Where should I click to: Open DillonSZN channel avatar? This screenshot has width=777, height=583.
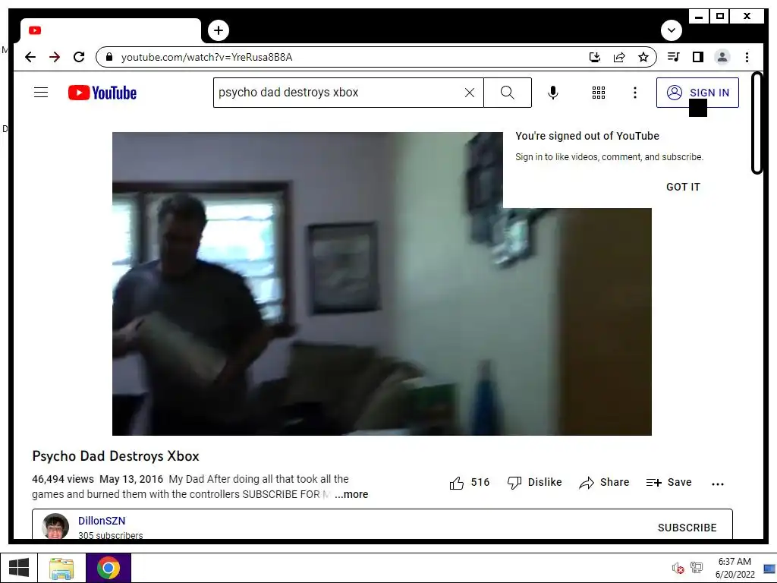[x=55, y=526]
